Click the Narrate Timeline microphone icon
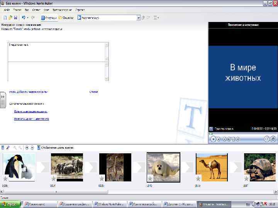278x208 pixels. pyautogui.click(x=8, y=148)
